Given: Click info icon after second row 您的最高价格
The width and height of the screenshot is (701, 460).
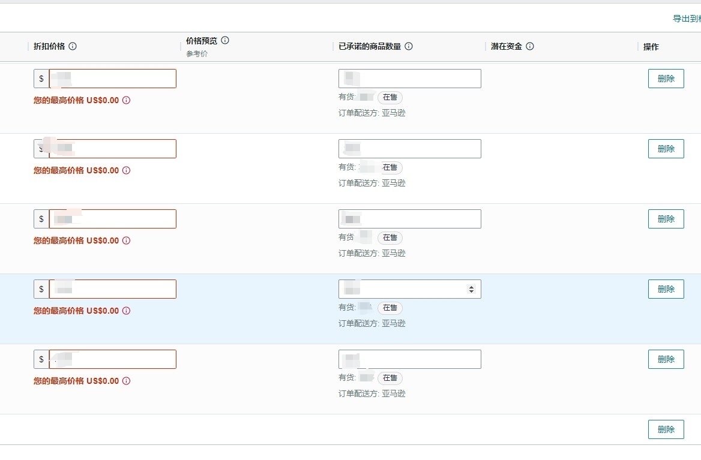Looking at the screenshot, I should (x=126, y=170).
